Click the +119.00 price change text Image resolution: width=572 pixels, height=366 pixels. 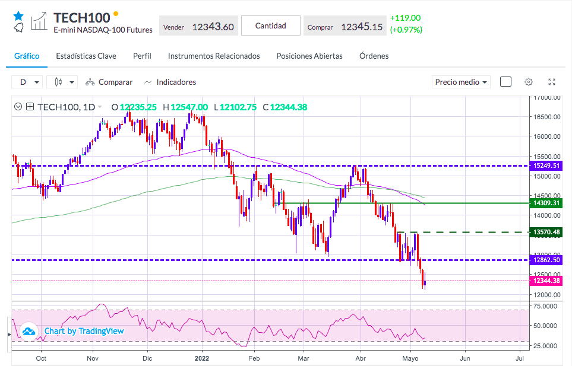[x=405, y=18]
